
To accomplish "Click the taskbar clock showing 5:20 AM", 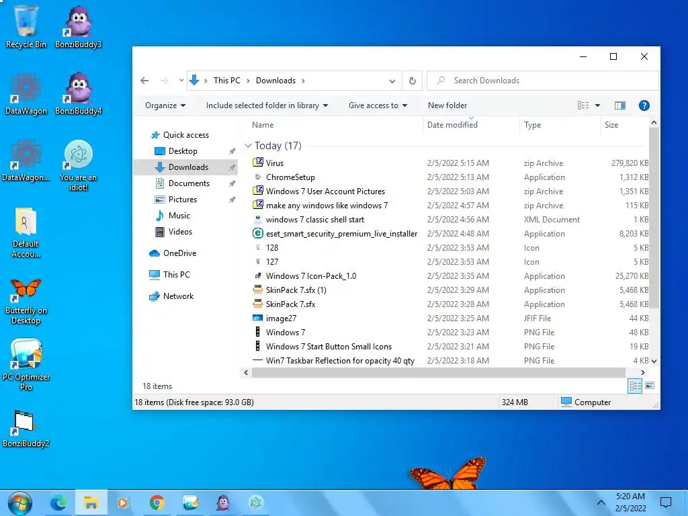I will [x=630, y=503].
